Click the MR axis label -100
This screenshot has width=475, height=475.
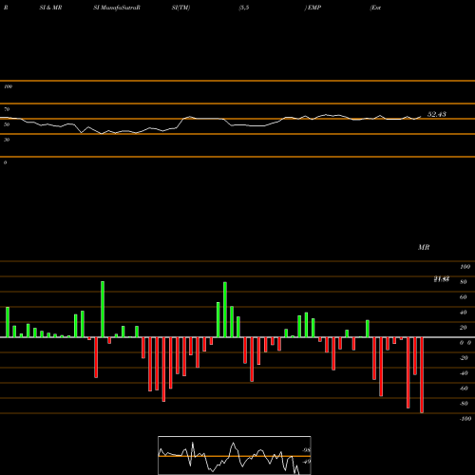(x=465, y=419)
